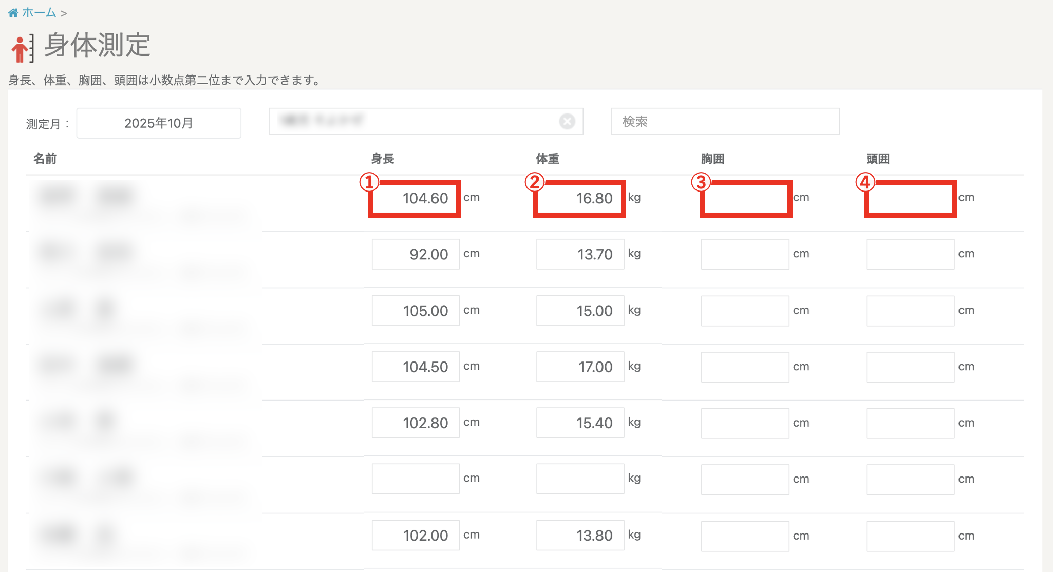Image resolution: width=1053 pixels, height=572 pixels.
Task: Click the home icon in breadcrumb
Action: (13, 13)
